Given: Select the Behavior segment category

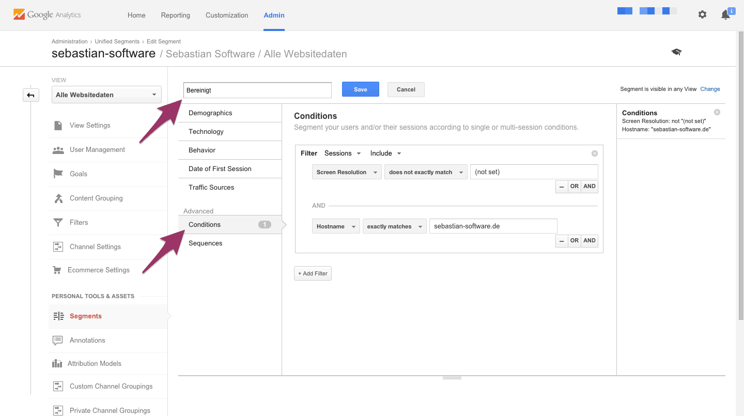Looking at the screenshot, I should (x=230, y=150).
